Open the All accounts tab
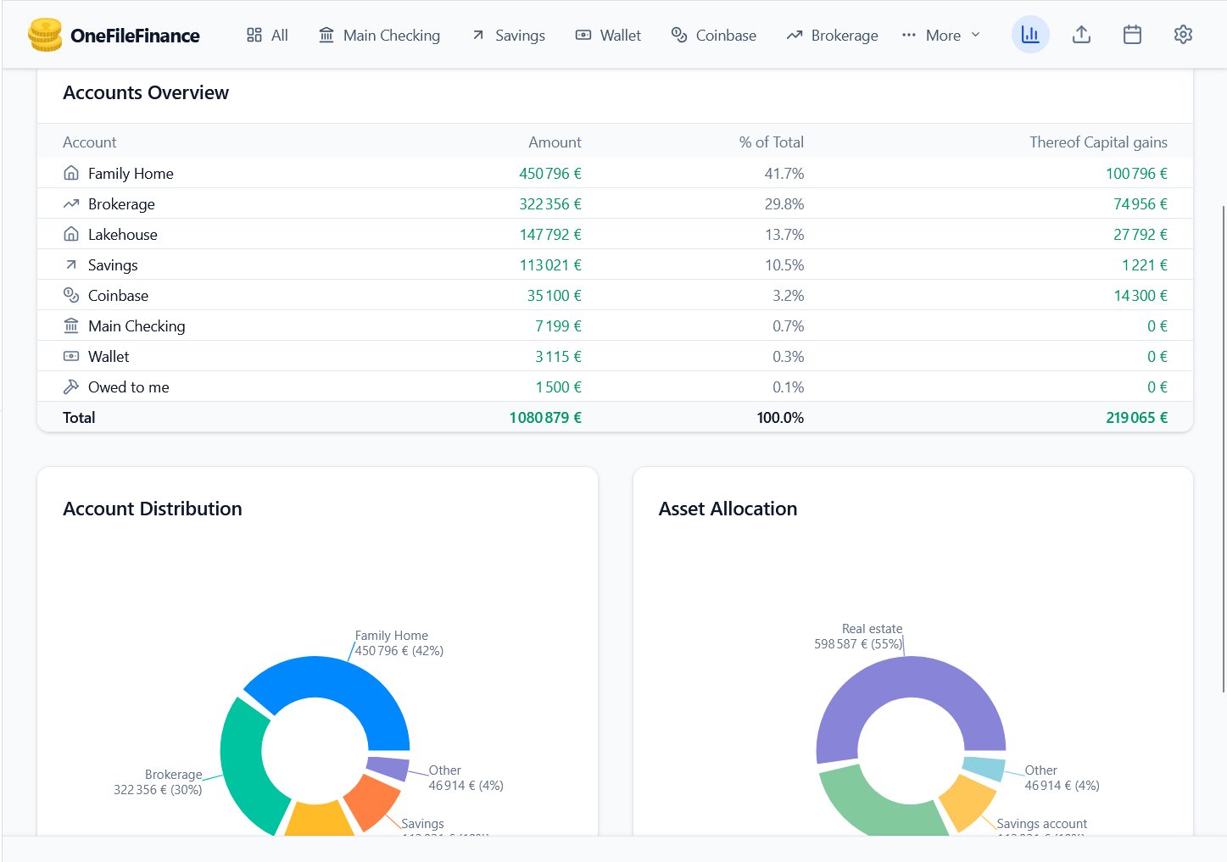1227x862 pixels. click(x=267, y=35)
